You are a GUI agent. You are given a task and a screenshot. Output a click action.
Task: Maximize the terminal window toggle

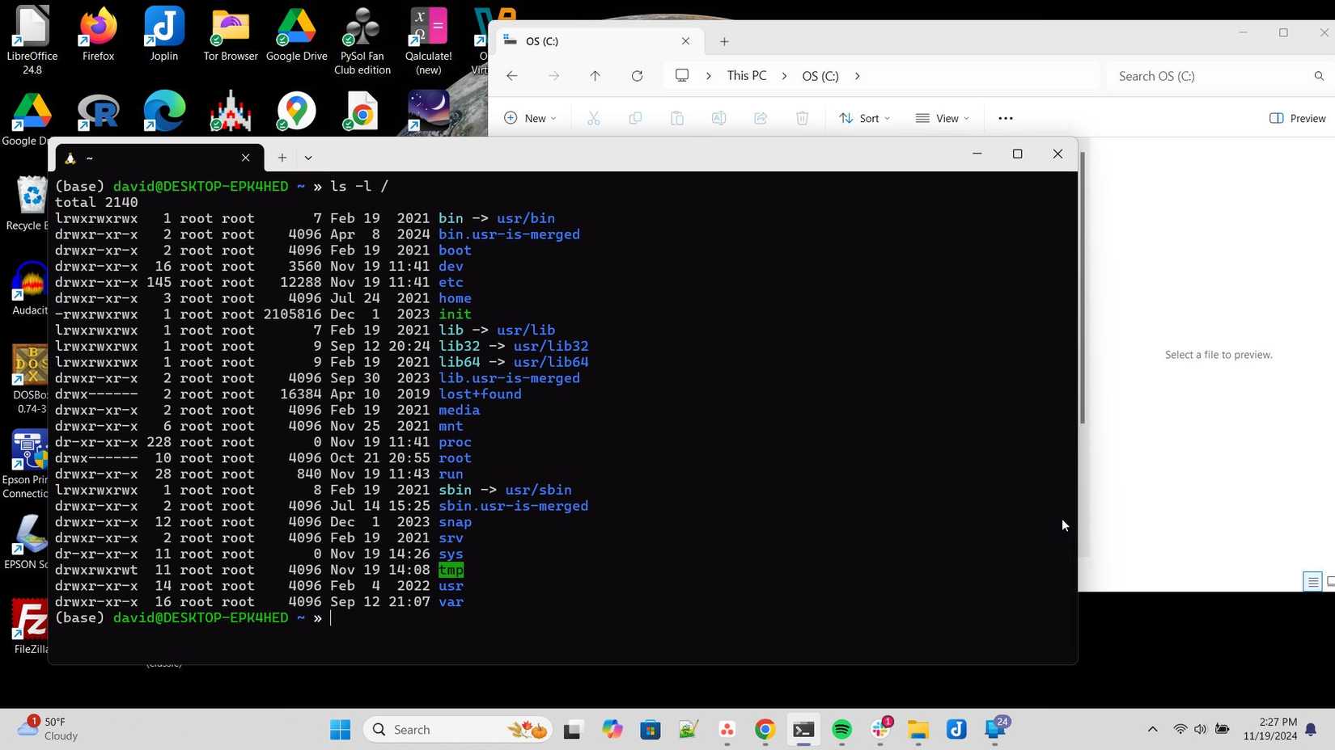pos(1017,154)
